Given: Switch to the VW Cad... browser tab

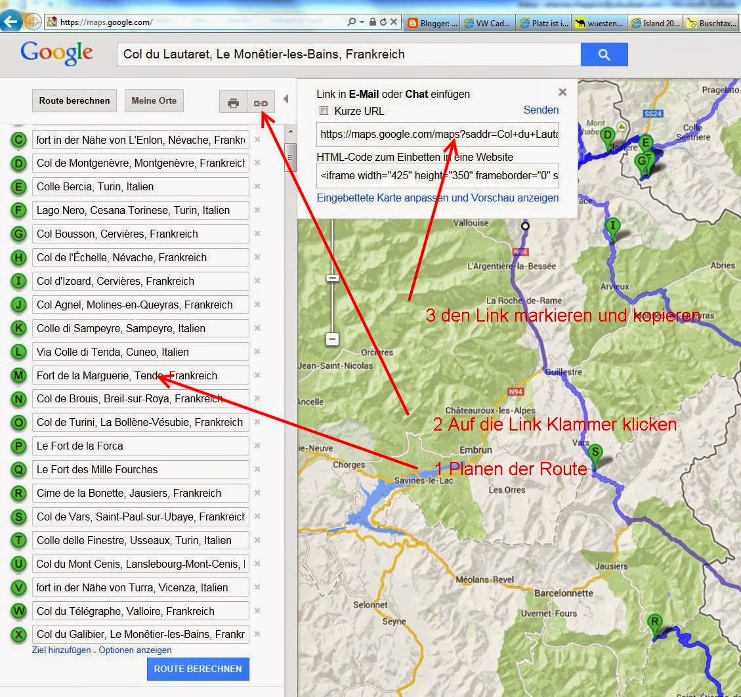Looking at the screenshot, I should (488, 23).
